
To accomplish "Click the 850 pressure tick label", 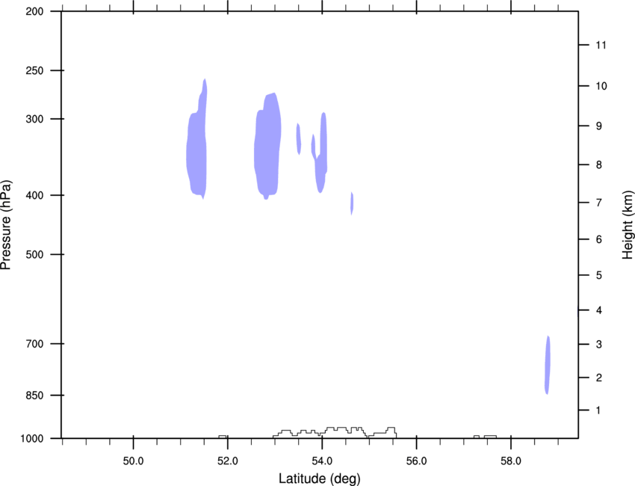I will tap(34, 396).
